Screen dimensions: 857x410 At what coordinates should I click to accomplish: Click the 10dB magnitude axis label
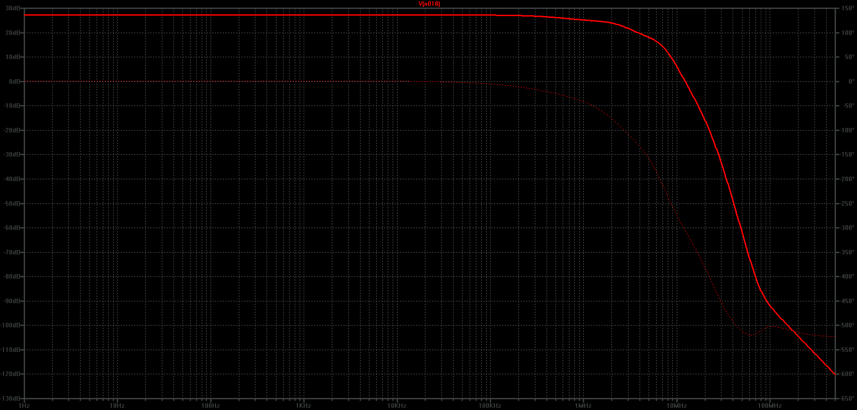[x=13, y=57]
